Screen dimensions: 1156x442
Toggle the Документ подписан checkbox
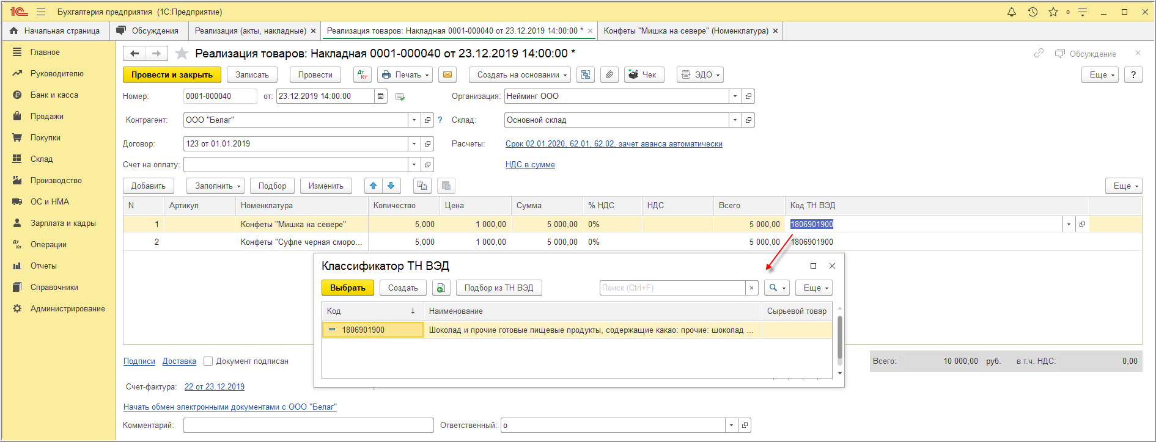(x=208, y=361)
